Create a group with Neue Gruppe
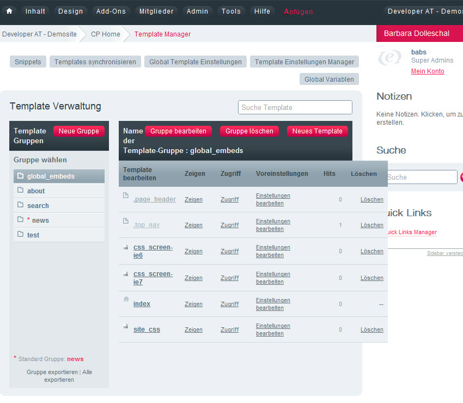 (79, 131)
